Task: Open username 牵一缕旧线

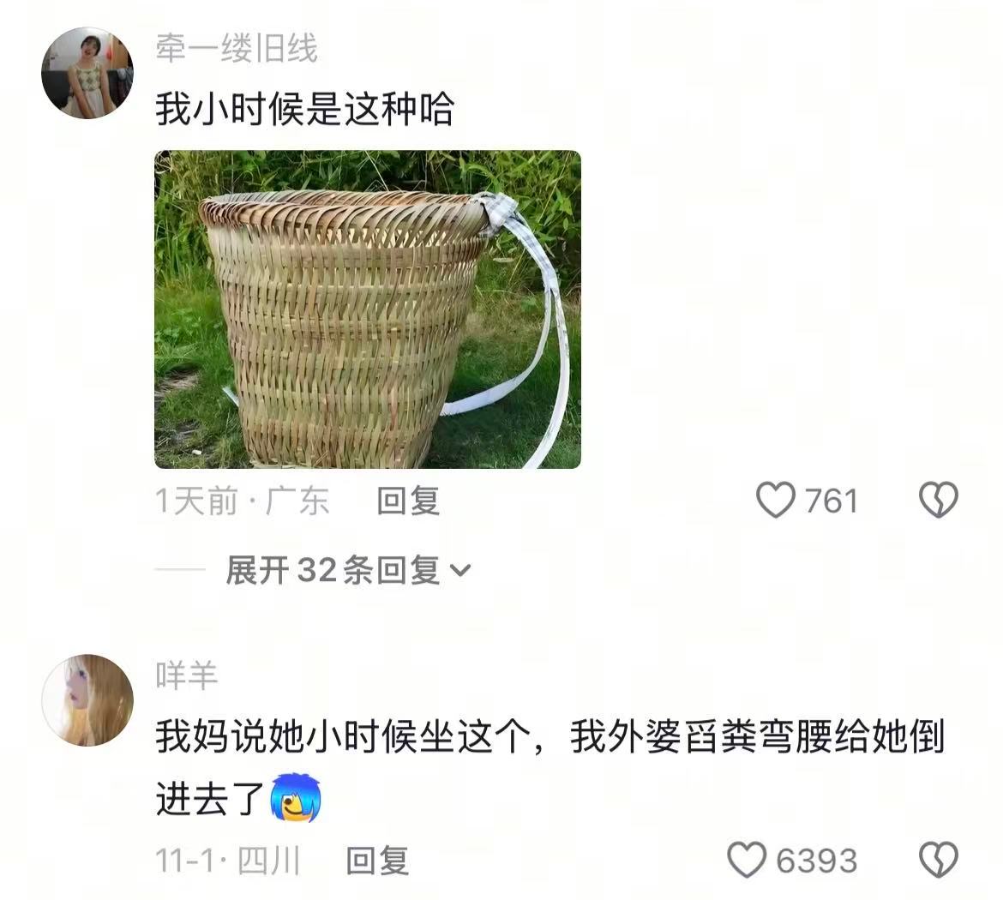Action: pyautogui.click(x=237, y=49)
